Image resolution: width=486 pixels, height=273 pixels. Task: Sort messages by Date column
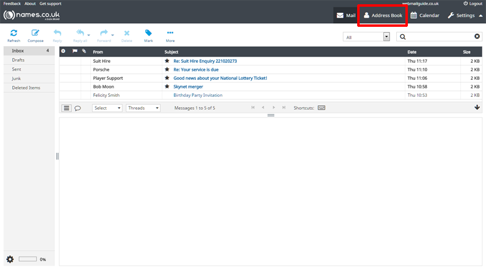pos(412,52)
